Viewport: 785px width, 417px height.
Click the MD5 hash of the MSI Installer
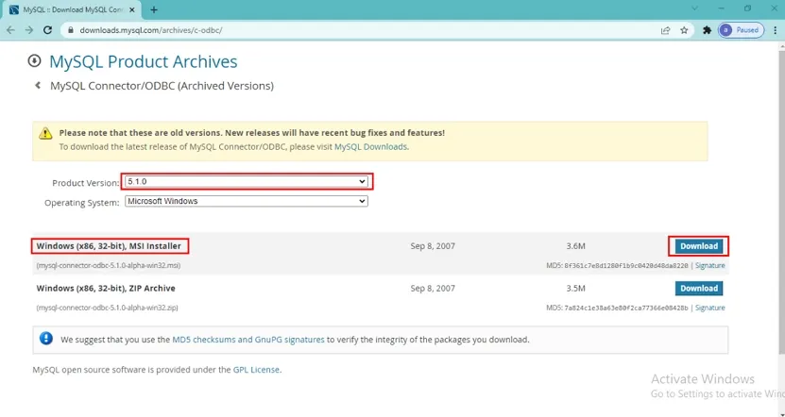(x=625, y=265)
